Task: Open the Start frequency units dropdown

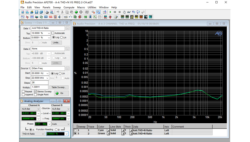Action: pyautogui.click(x=47, y=73)
